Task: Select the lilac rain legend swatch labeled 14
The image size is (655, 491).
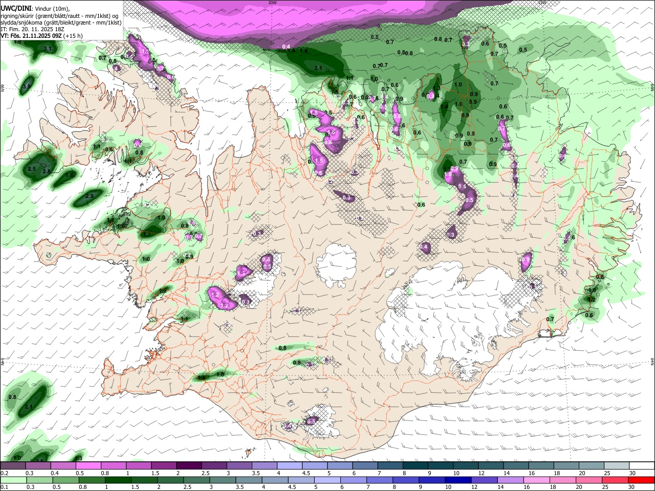Action: point(511,480)
